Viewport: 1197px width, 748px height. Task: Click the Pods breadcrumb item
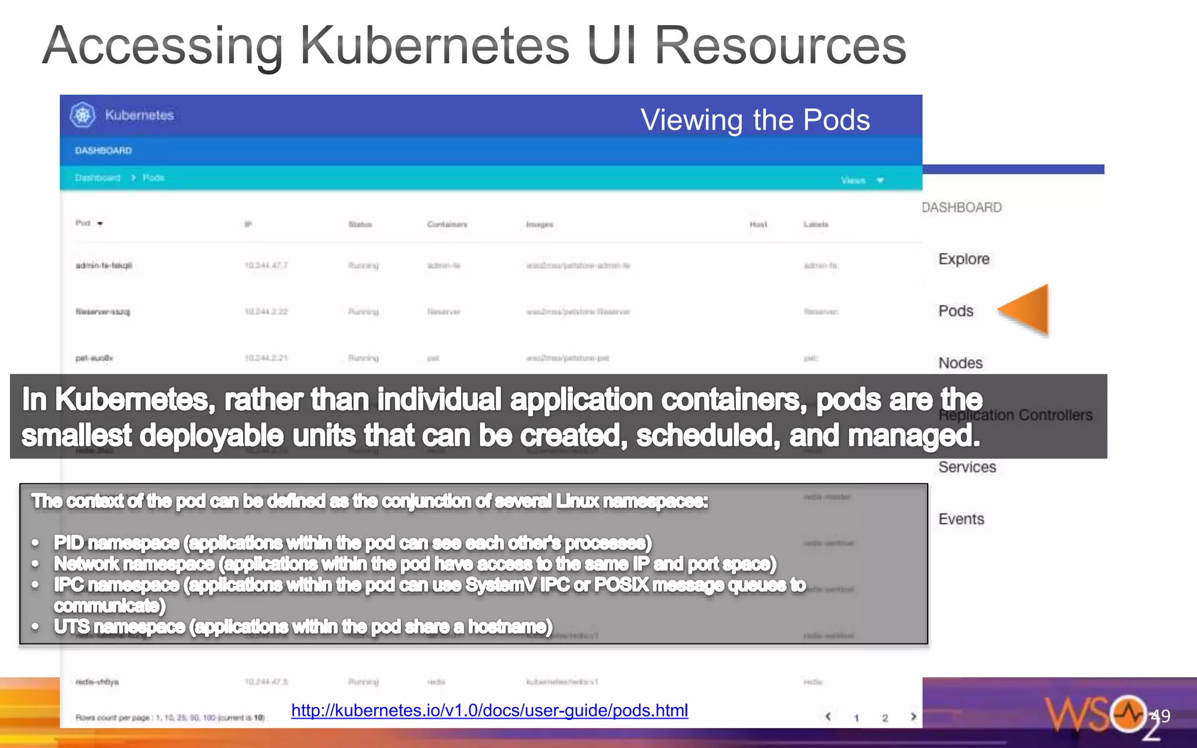(154, 178)
